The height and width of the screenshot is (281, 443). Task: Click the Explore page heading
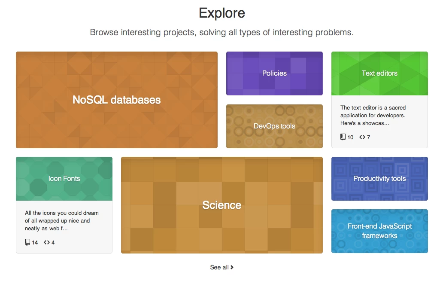222,13
